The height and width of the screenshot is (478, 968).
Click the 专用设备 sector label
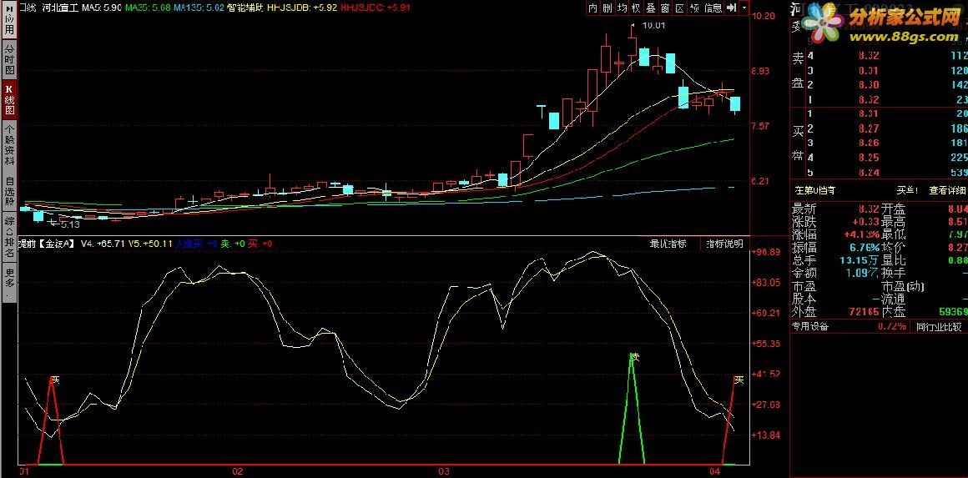[810, 326]
